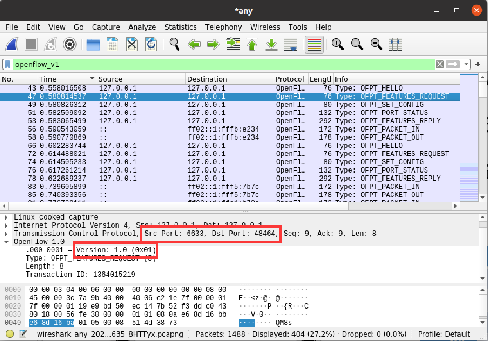This screenshot has width=488, height=341.
Task: Select packet 51 OFPT_PORT_STATUS row
Action: [x=230, y=113]
